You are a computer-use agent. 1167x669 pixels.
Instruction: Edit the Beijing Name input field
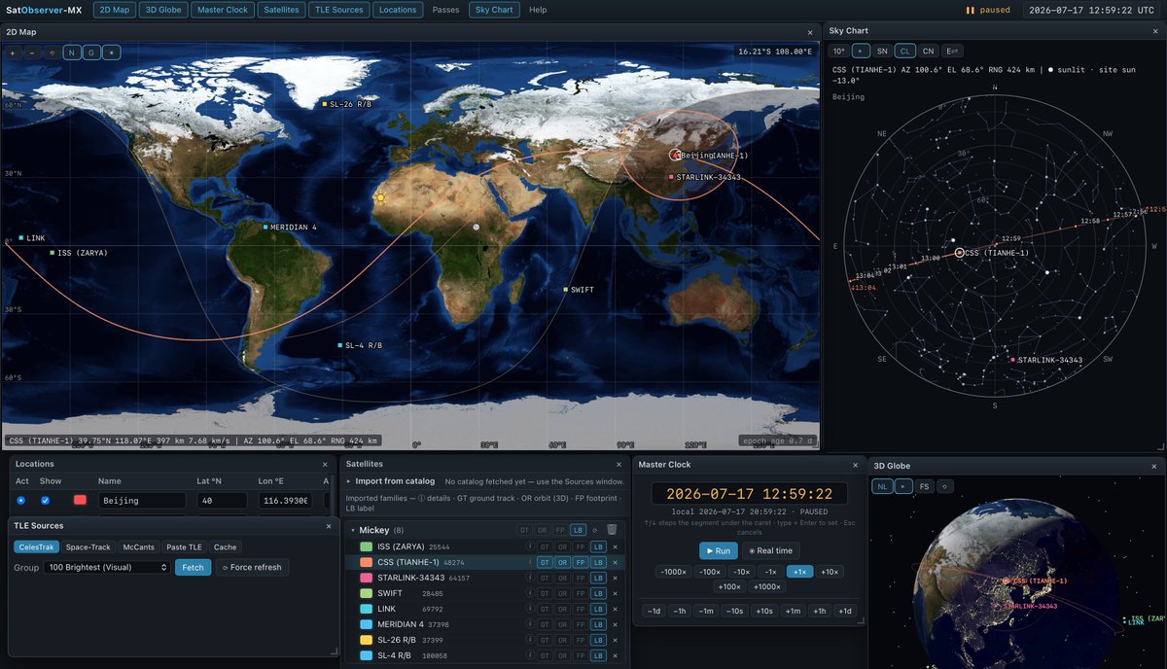click(141, 501)
